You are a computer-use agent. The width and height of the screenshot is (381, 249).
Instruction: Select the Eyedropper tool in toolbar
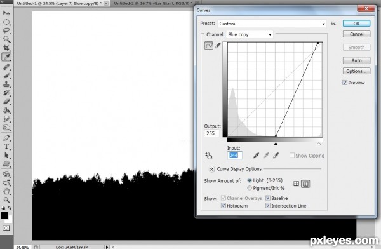(x=6, y=57)
